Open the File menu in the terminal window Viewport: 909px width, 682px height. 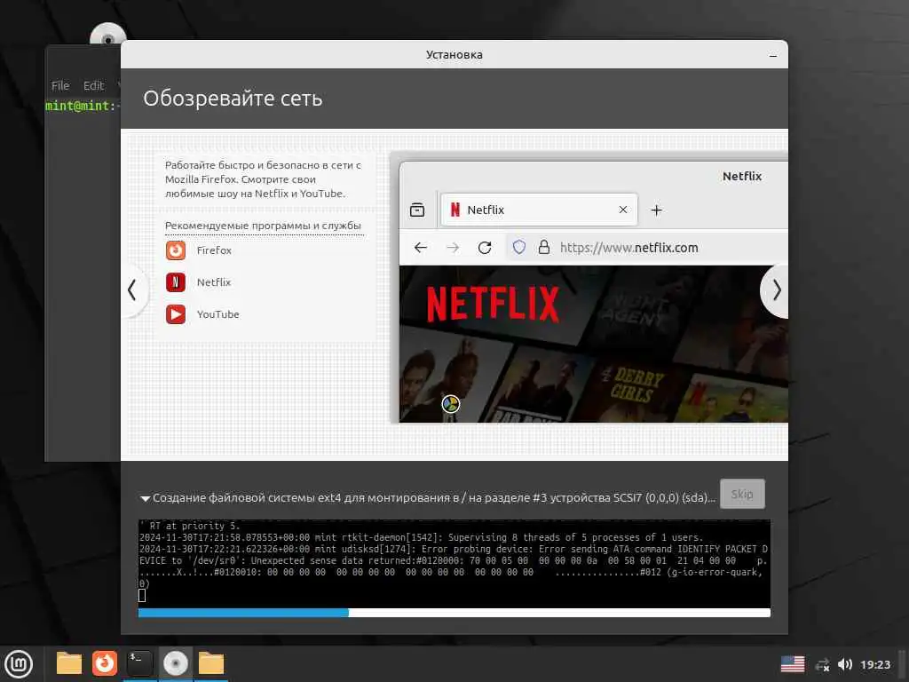60,86
